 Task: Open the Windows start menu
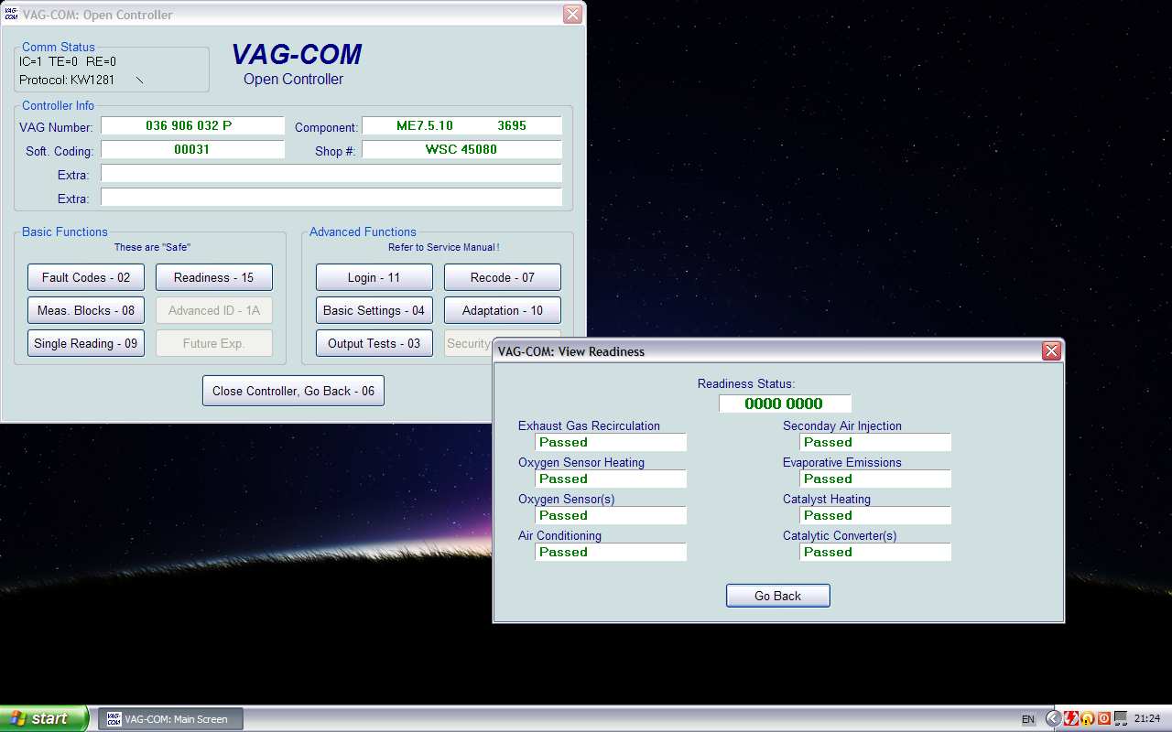point(44,719)
